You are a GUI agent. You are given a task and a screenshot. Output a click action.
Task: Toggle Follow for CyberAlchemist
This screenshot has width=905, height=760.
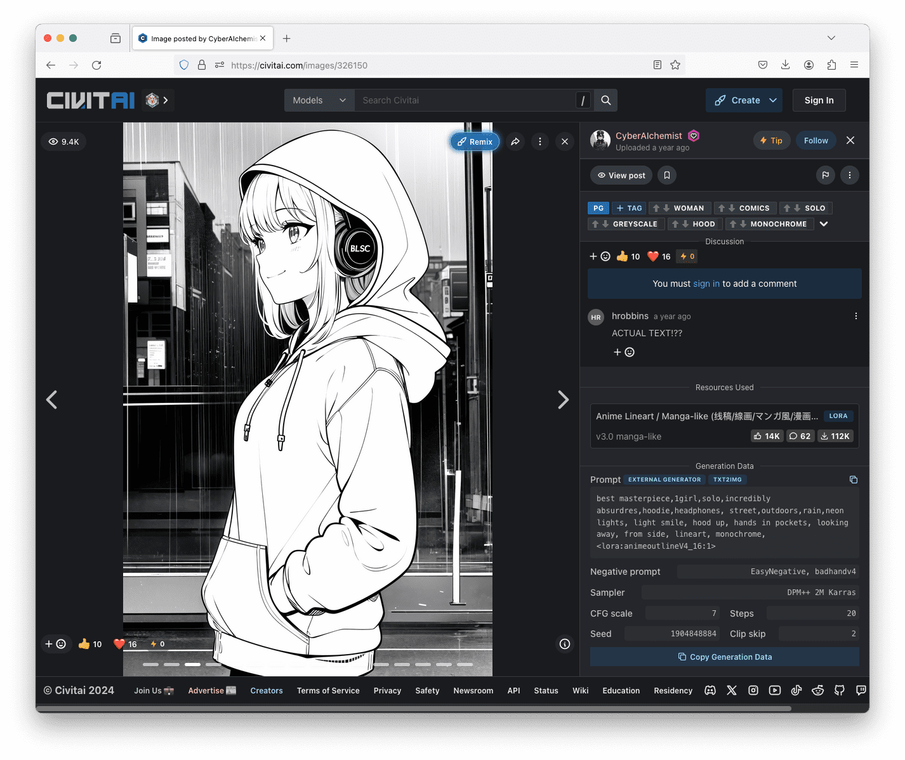point(816,141)
